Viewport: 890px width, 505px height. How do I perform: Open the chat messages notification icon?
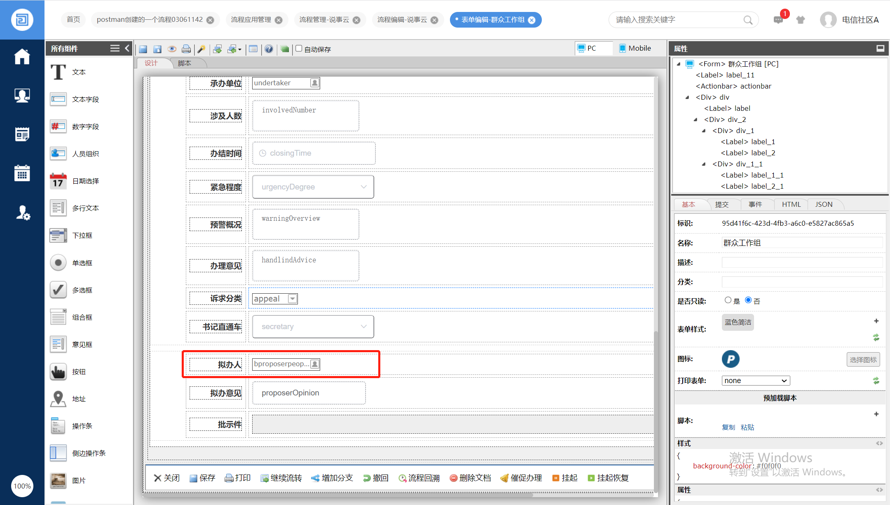click(778, 19)
